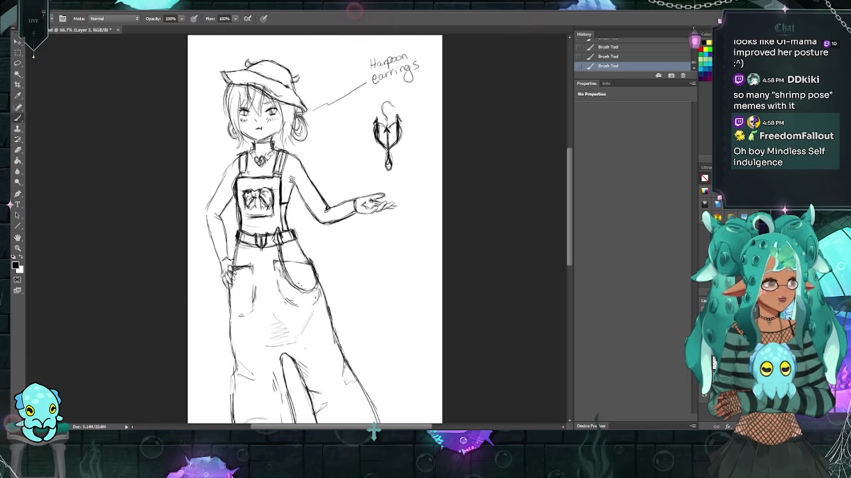Screen dimensions: 851x478
Task: Switch to the History tab
Action: (584, 35)
